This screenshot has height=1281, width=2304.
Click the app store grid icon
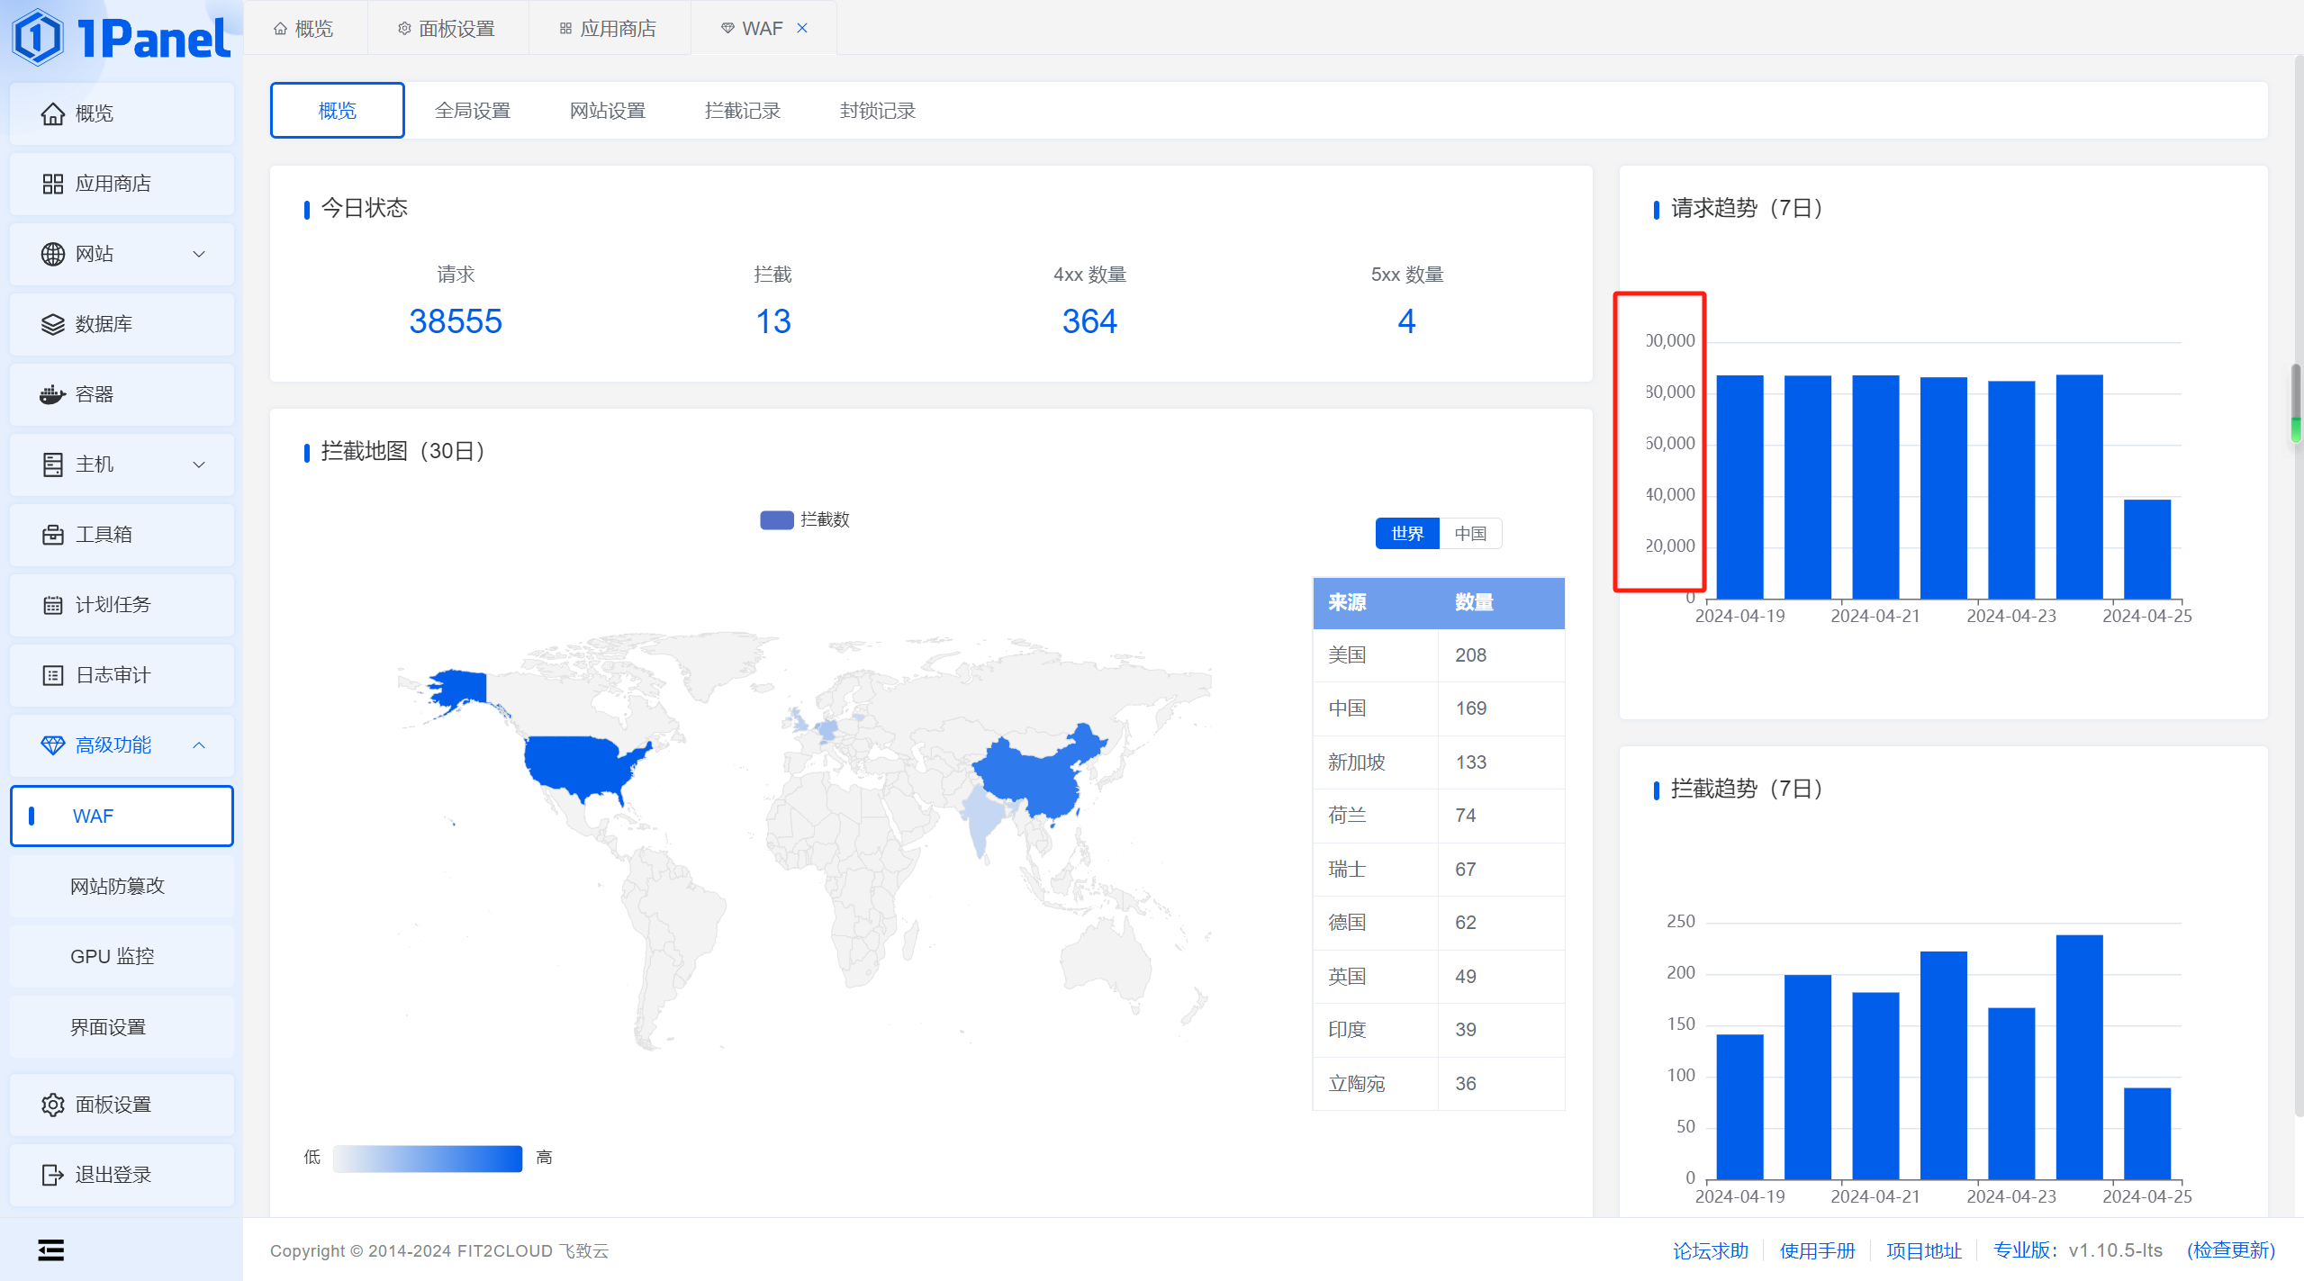click(x=52, y=184)
